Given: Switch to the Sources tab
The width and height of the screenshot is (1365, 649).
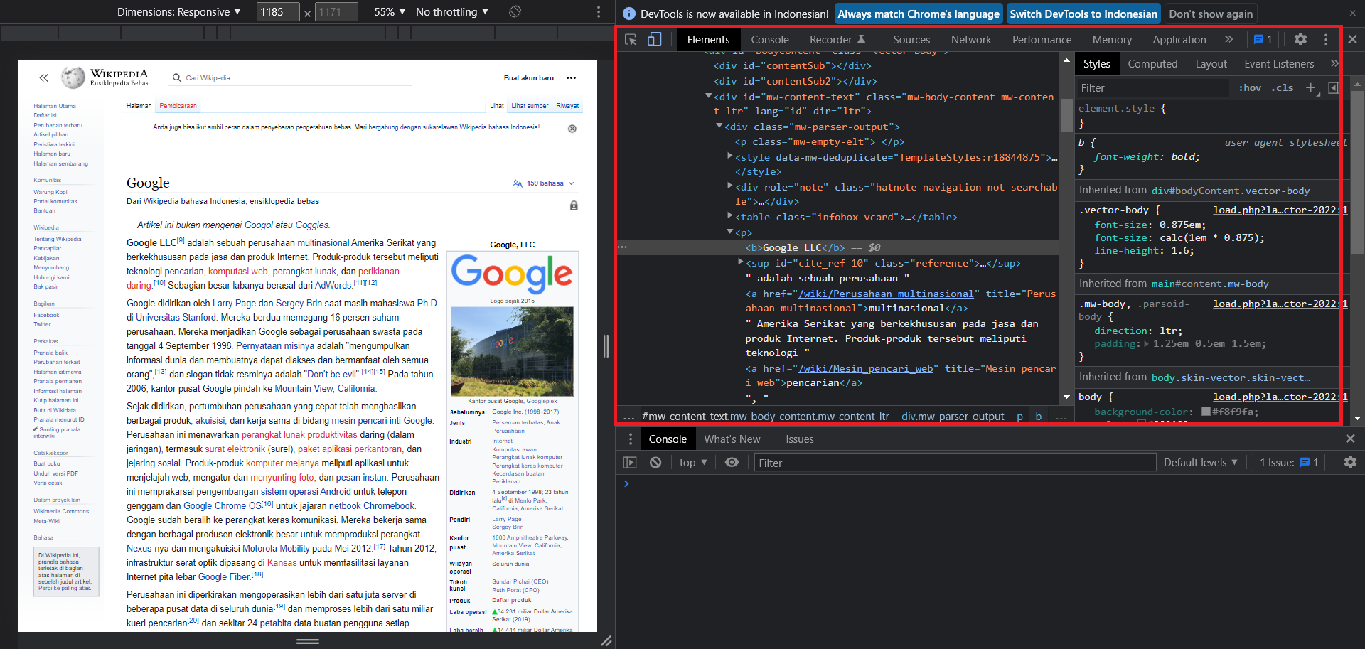Looking at the screenshot, I should coord(911,40).
